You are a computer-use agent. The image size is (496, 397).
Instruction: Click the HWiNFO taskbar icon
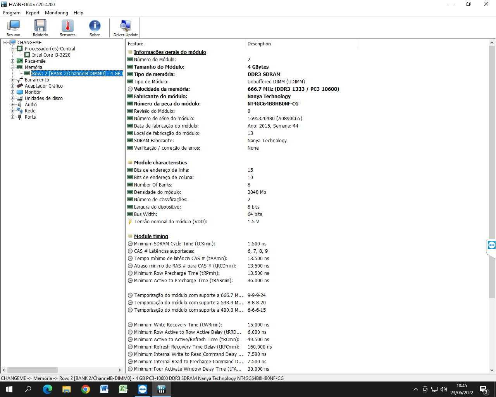coord(162,389)
